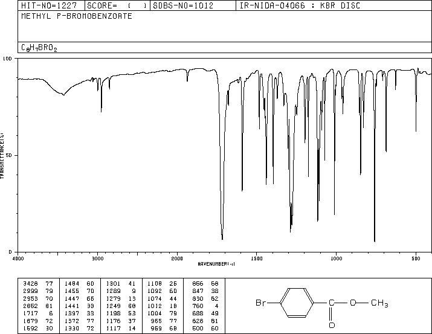
Task: Click peak table entry 3428
Action: point(30,284)
